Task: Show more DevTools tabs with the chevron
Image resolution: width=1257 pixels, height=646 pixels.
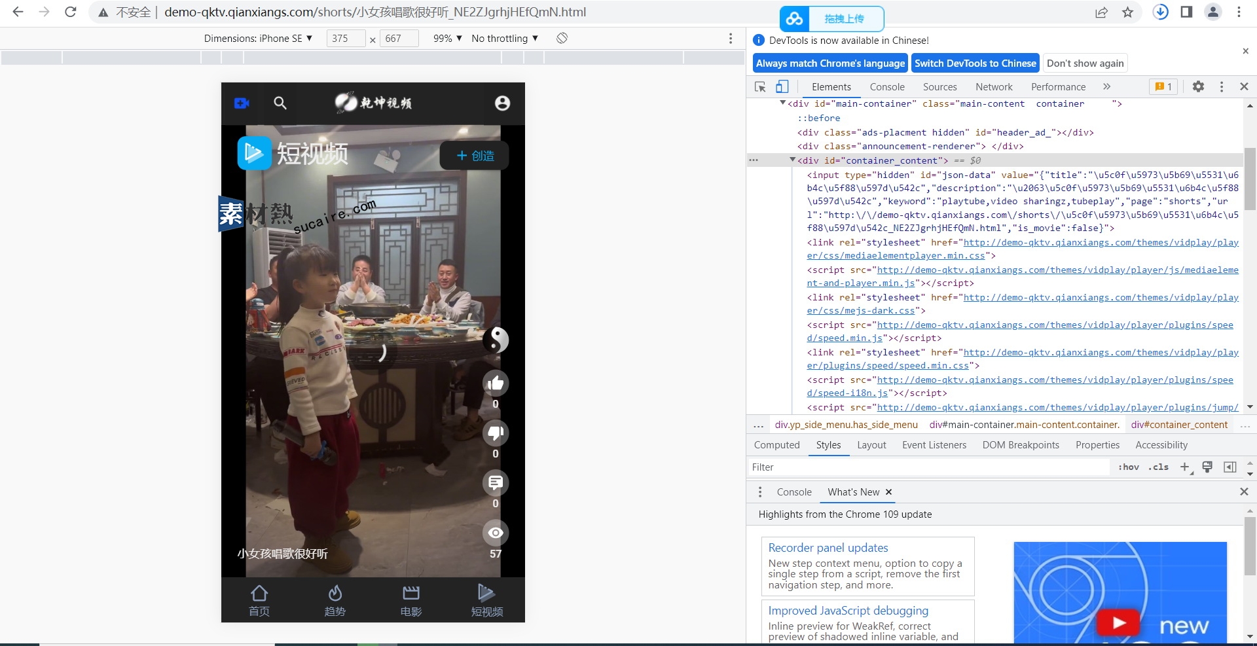Action: (x=1106, y=86)
